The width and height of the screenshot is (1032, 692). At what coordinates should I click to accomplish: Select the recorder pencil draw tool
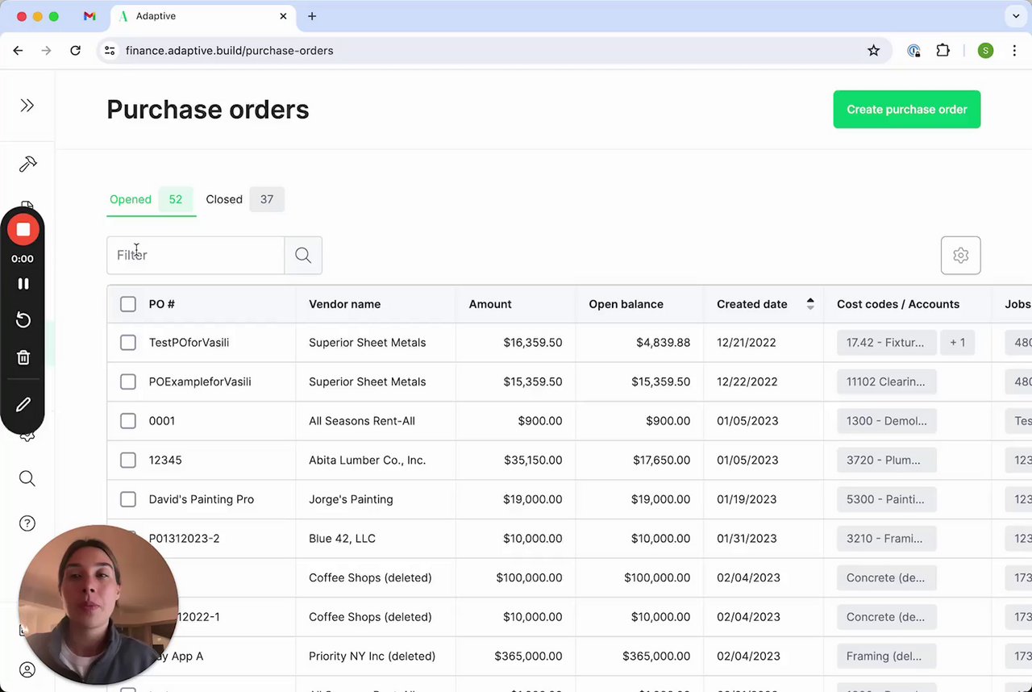(x=23, y=405)
